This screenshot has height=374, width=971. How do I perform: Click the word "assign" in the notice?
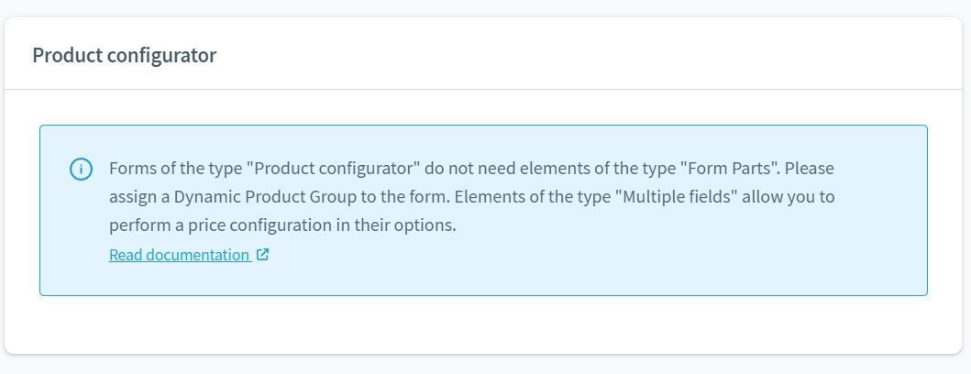click(x=137, y=197)
